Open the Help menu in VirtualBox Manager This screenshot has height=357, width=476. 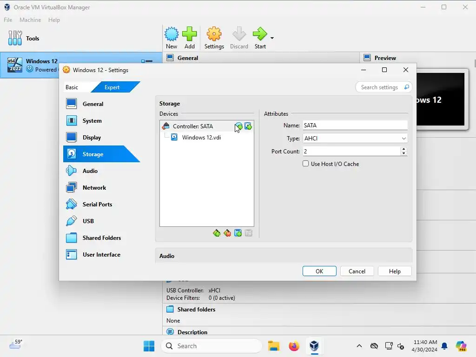54,20
